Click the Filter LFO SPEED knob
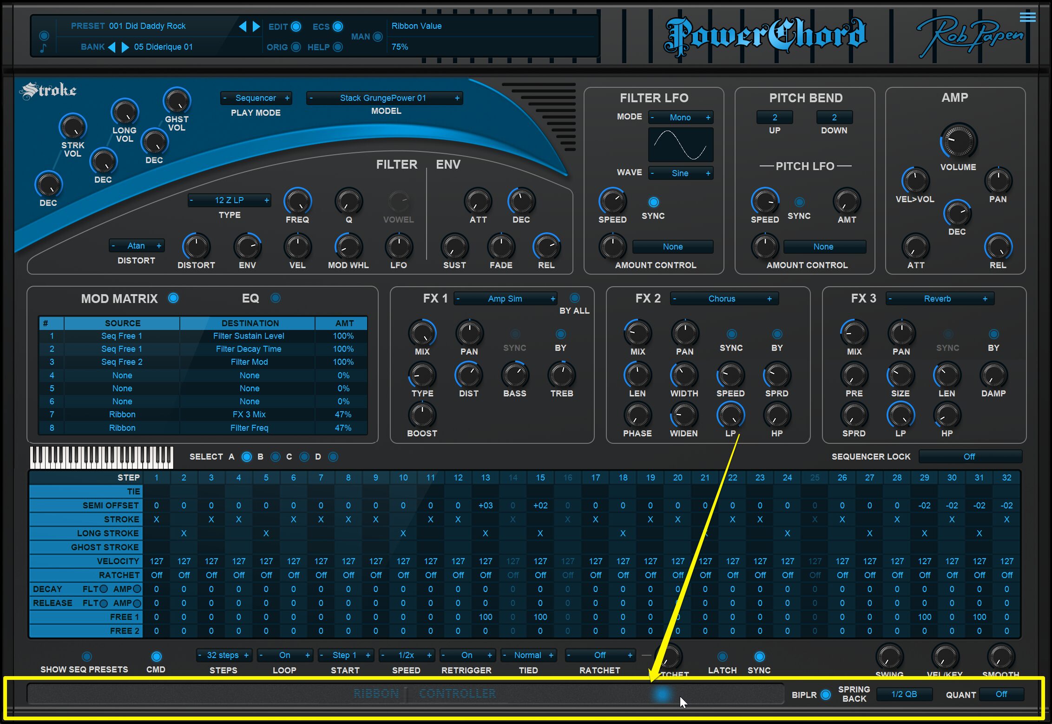1052x724 pixels. [x=612, y=201]
